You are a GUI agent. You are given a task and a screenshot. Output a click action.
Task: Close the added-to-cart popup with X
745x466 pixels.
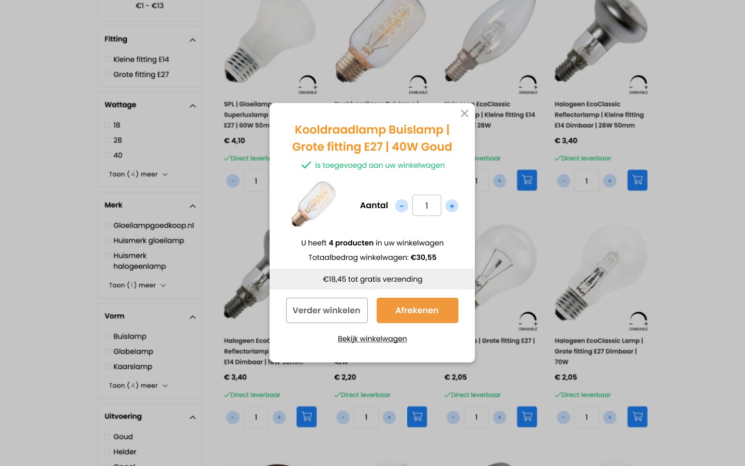coord(464,113)
